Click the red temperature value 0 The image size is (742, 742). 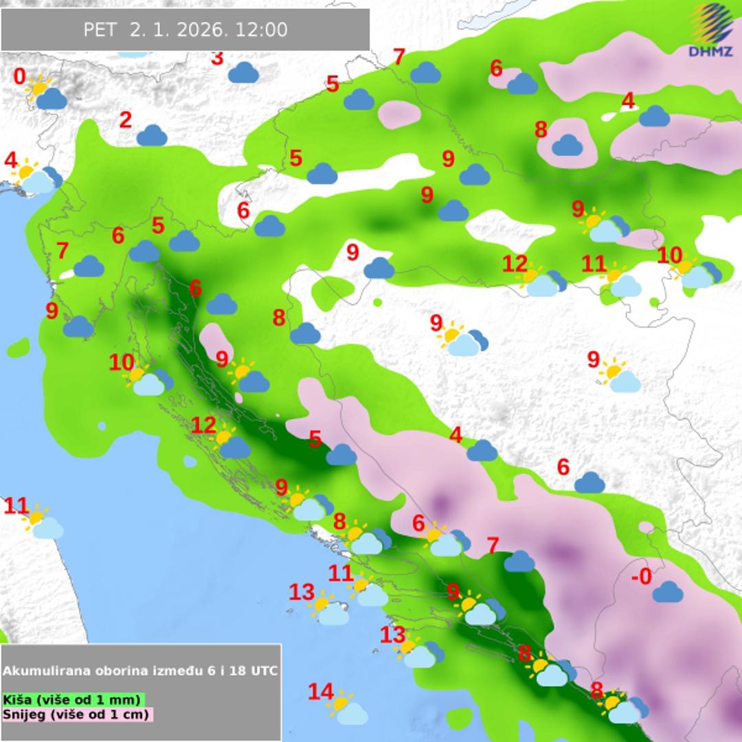coord(19,77)
